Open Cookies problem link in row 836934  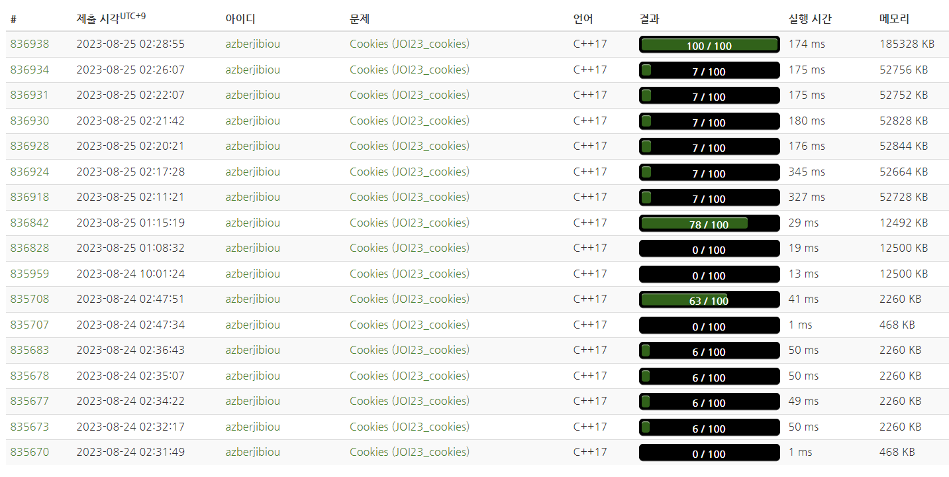[x=409, y=70]
